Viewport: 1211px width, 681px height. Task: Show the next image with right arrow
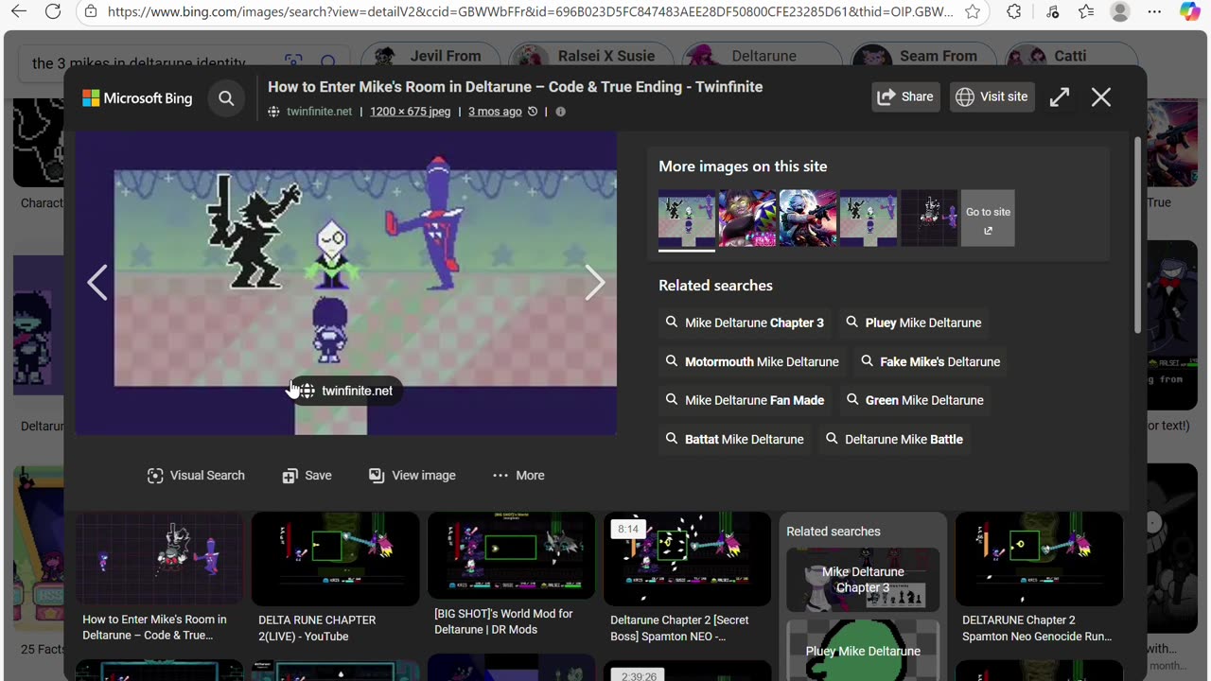click(x=594, y=282)
